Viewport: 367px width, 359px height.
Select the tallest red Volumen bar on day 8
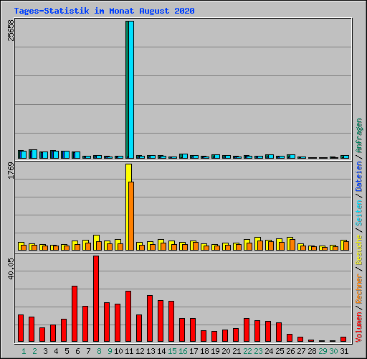click(x=96, y=299)
